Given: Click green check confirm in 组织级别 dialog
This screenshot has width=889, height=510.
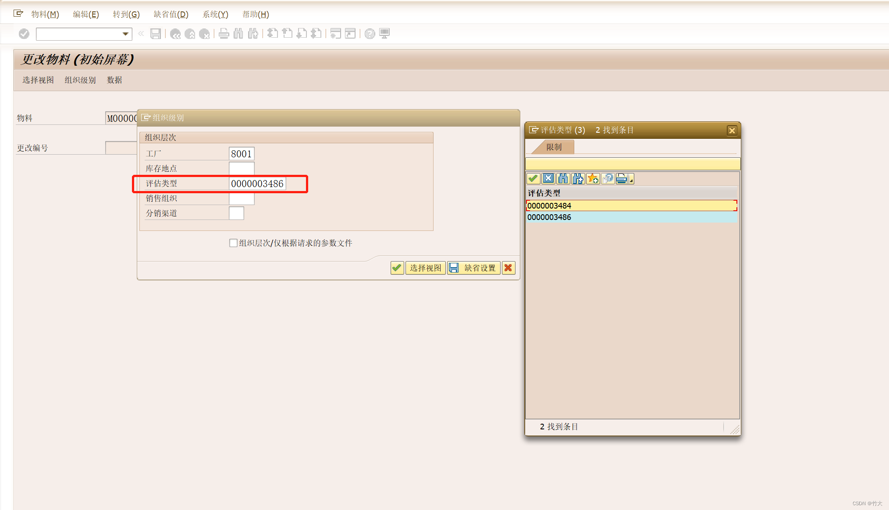Looking at the screenshot, I should (x=397, y=268).
